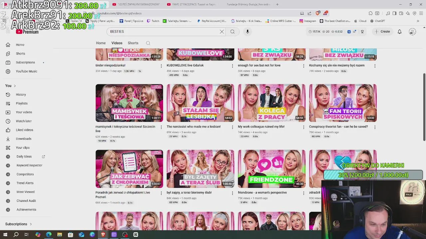This screenshot has width=426, height=239.
Task: Open options for enough for sex video
Action: (303, 66)
